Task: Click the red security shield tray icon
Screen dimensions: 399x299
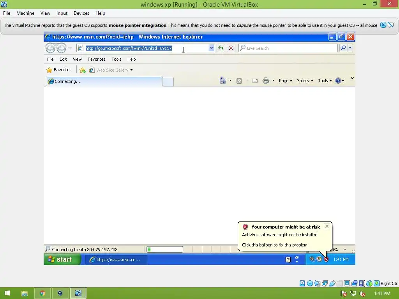Action: click(326, 259)
